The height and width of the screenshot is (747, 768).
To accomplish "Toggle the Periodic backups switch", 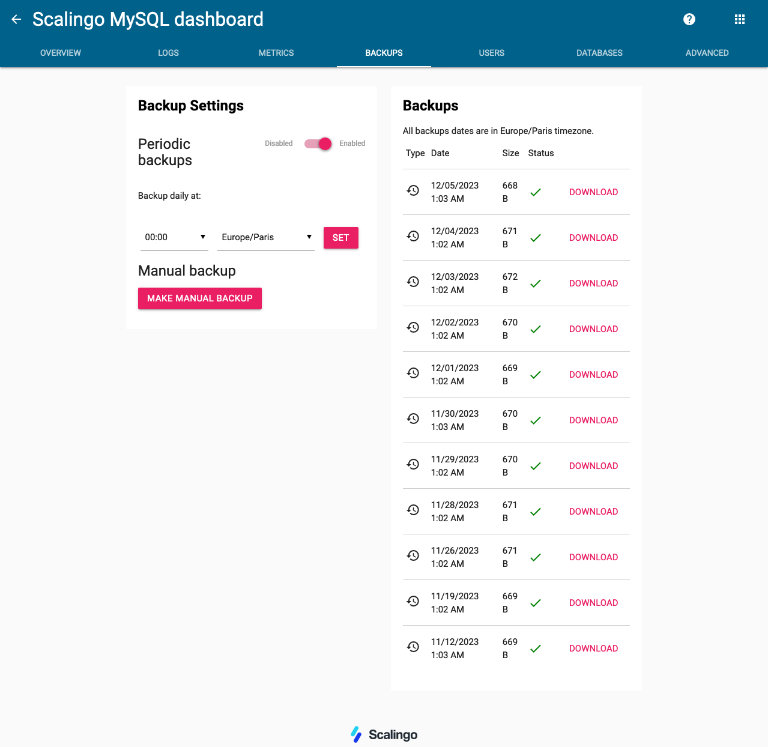I will 318,144.
